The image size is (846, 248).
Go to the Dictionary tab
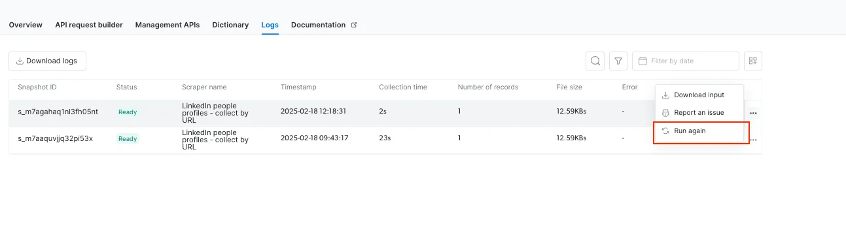[x=230, y=25]
